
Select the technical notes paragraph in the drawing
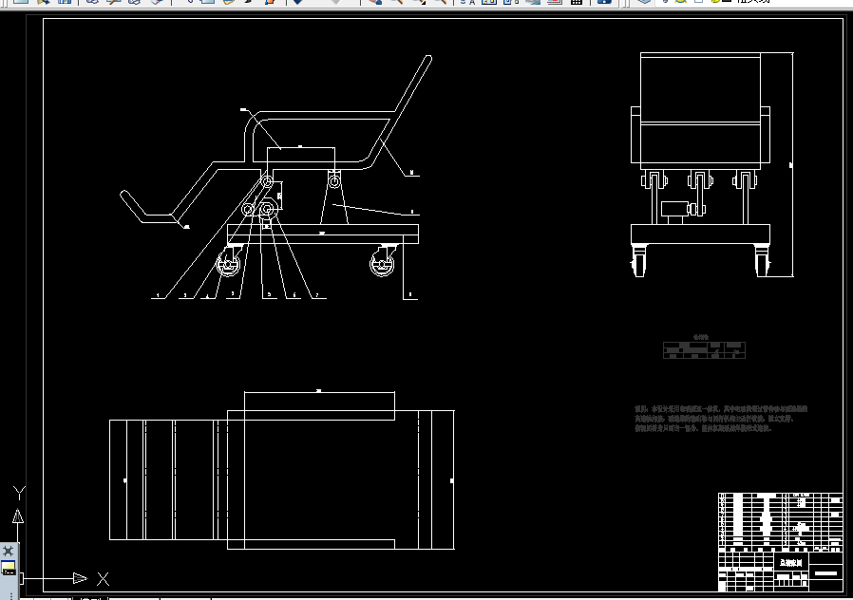[721, 419]
